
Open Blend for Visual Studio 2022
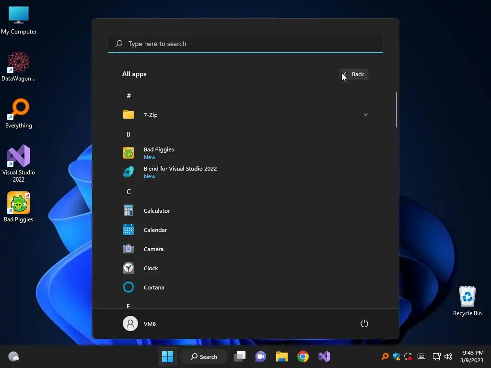pos(245,172)
